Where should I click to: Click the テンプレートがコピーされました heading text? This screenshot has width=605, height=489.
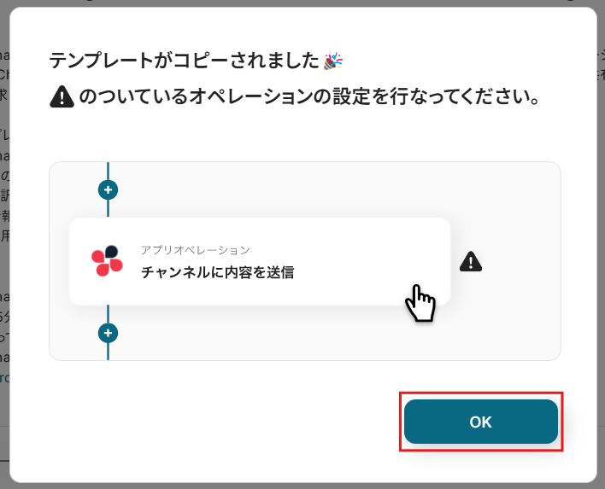(185, 61)
